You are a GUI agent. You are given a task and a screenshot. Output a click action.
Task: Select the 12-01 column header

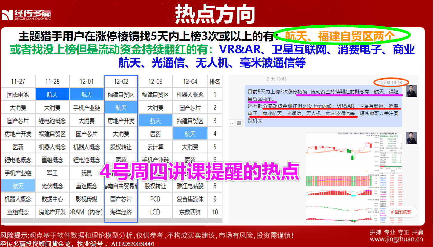[87, 81]
